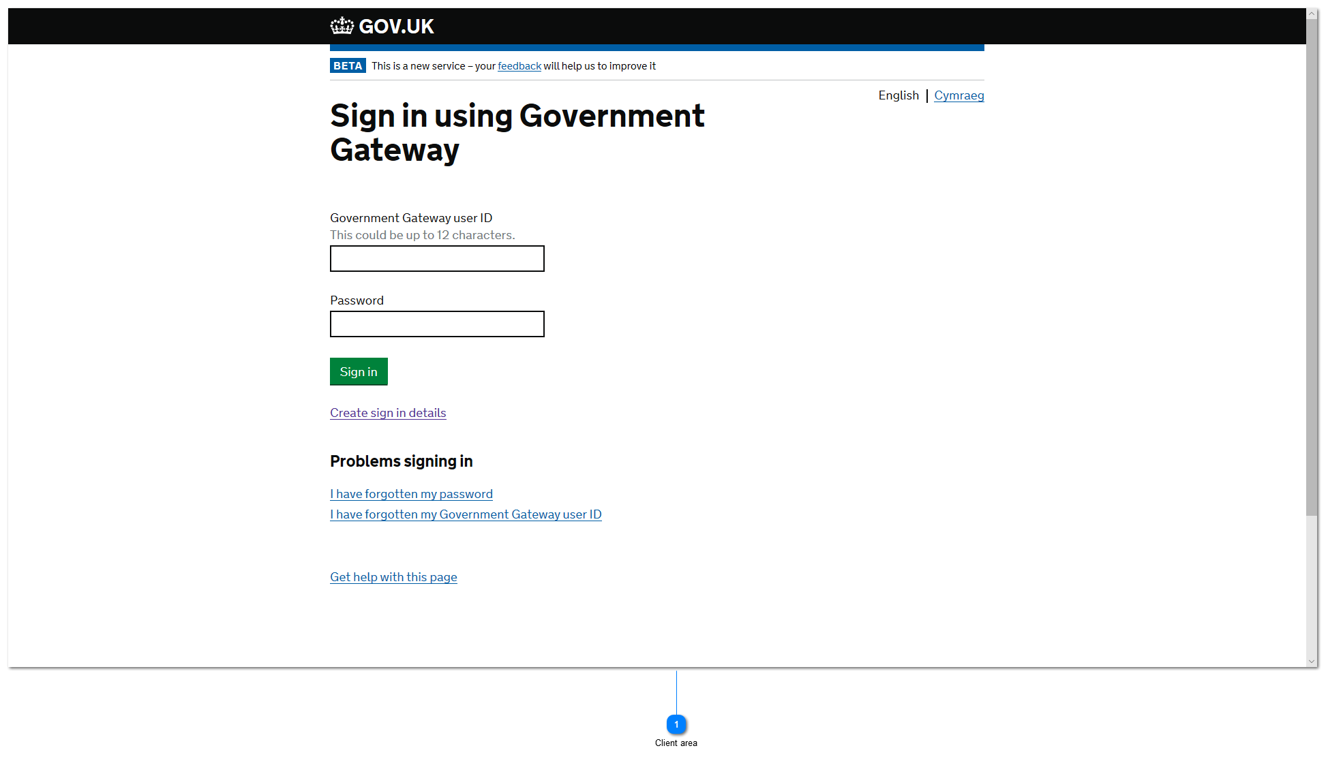The image size is (1328, 759).
Task: Click the BETA phase banner badge
Action: coord(348,65)
